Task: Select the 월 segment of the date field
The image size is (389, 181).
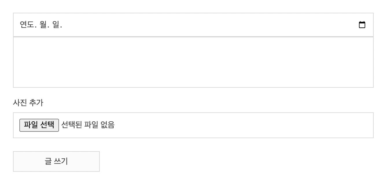Action: tap(43, 25)
